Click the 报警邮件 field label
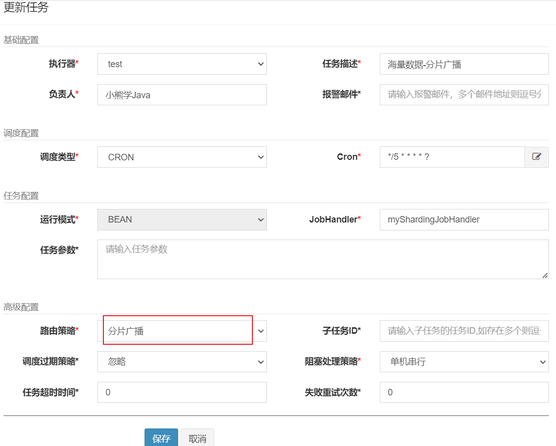The width and height of the screenshot is (556, 446). (341, 94)
